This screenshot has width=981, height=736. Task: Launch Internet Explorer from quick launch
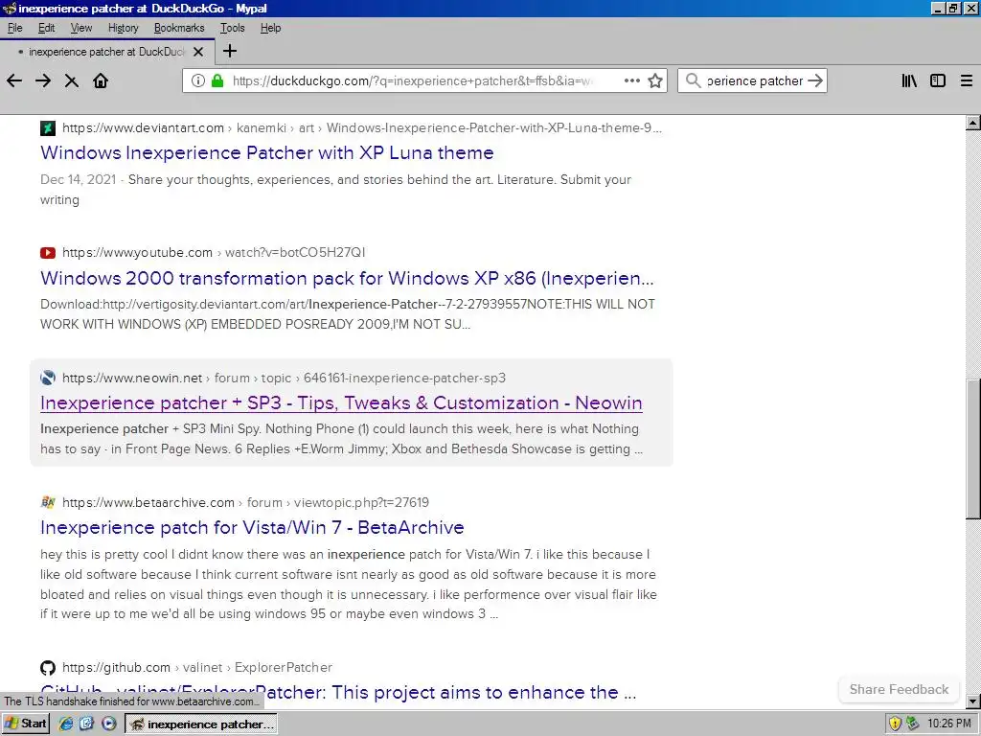pos(66,724)
